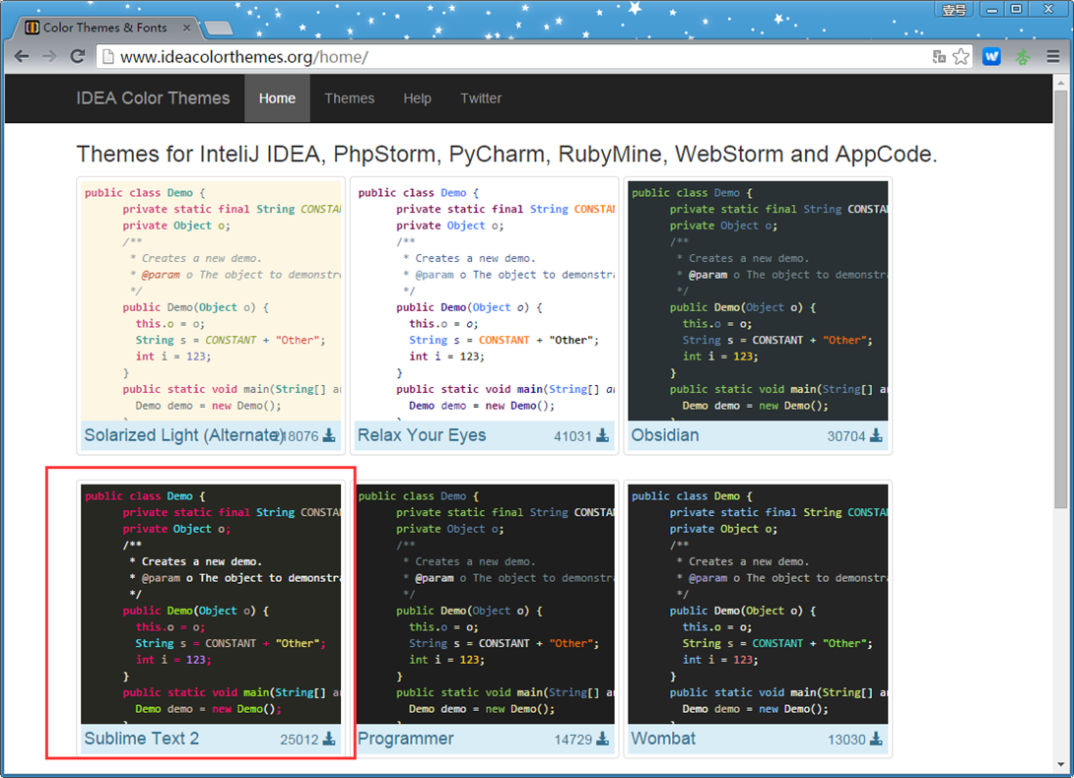Open the blue W extension icon
This screenshot has width=1074, height=778.
pos(991,57)
